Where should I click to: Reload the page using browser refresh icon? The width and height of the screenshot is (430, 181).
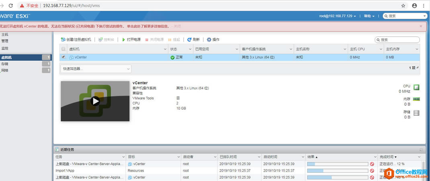(x=11, y=6)
